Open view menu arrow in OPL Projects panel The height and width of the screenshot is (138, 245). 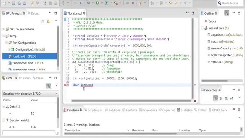(x=56, y=21)
